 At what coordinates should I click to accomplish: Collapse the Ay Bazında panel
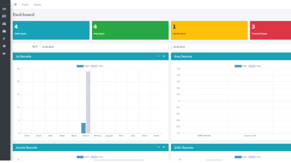[159, 56]
